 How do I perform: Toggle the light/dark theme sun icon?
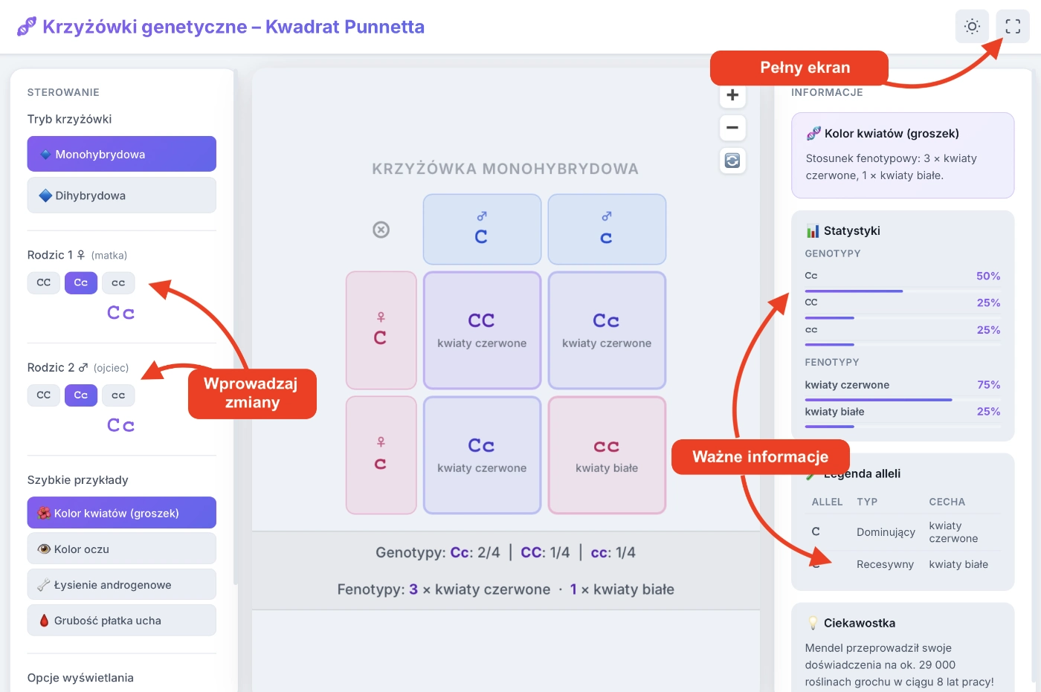coord(972,27)
